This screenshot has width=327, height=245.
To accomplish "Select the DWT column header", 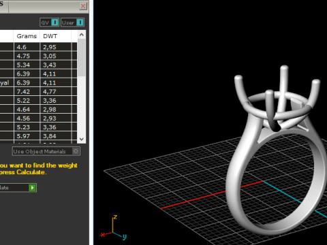I will coord(56,36).
